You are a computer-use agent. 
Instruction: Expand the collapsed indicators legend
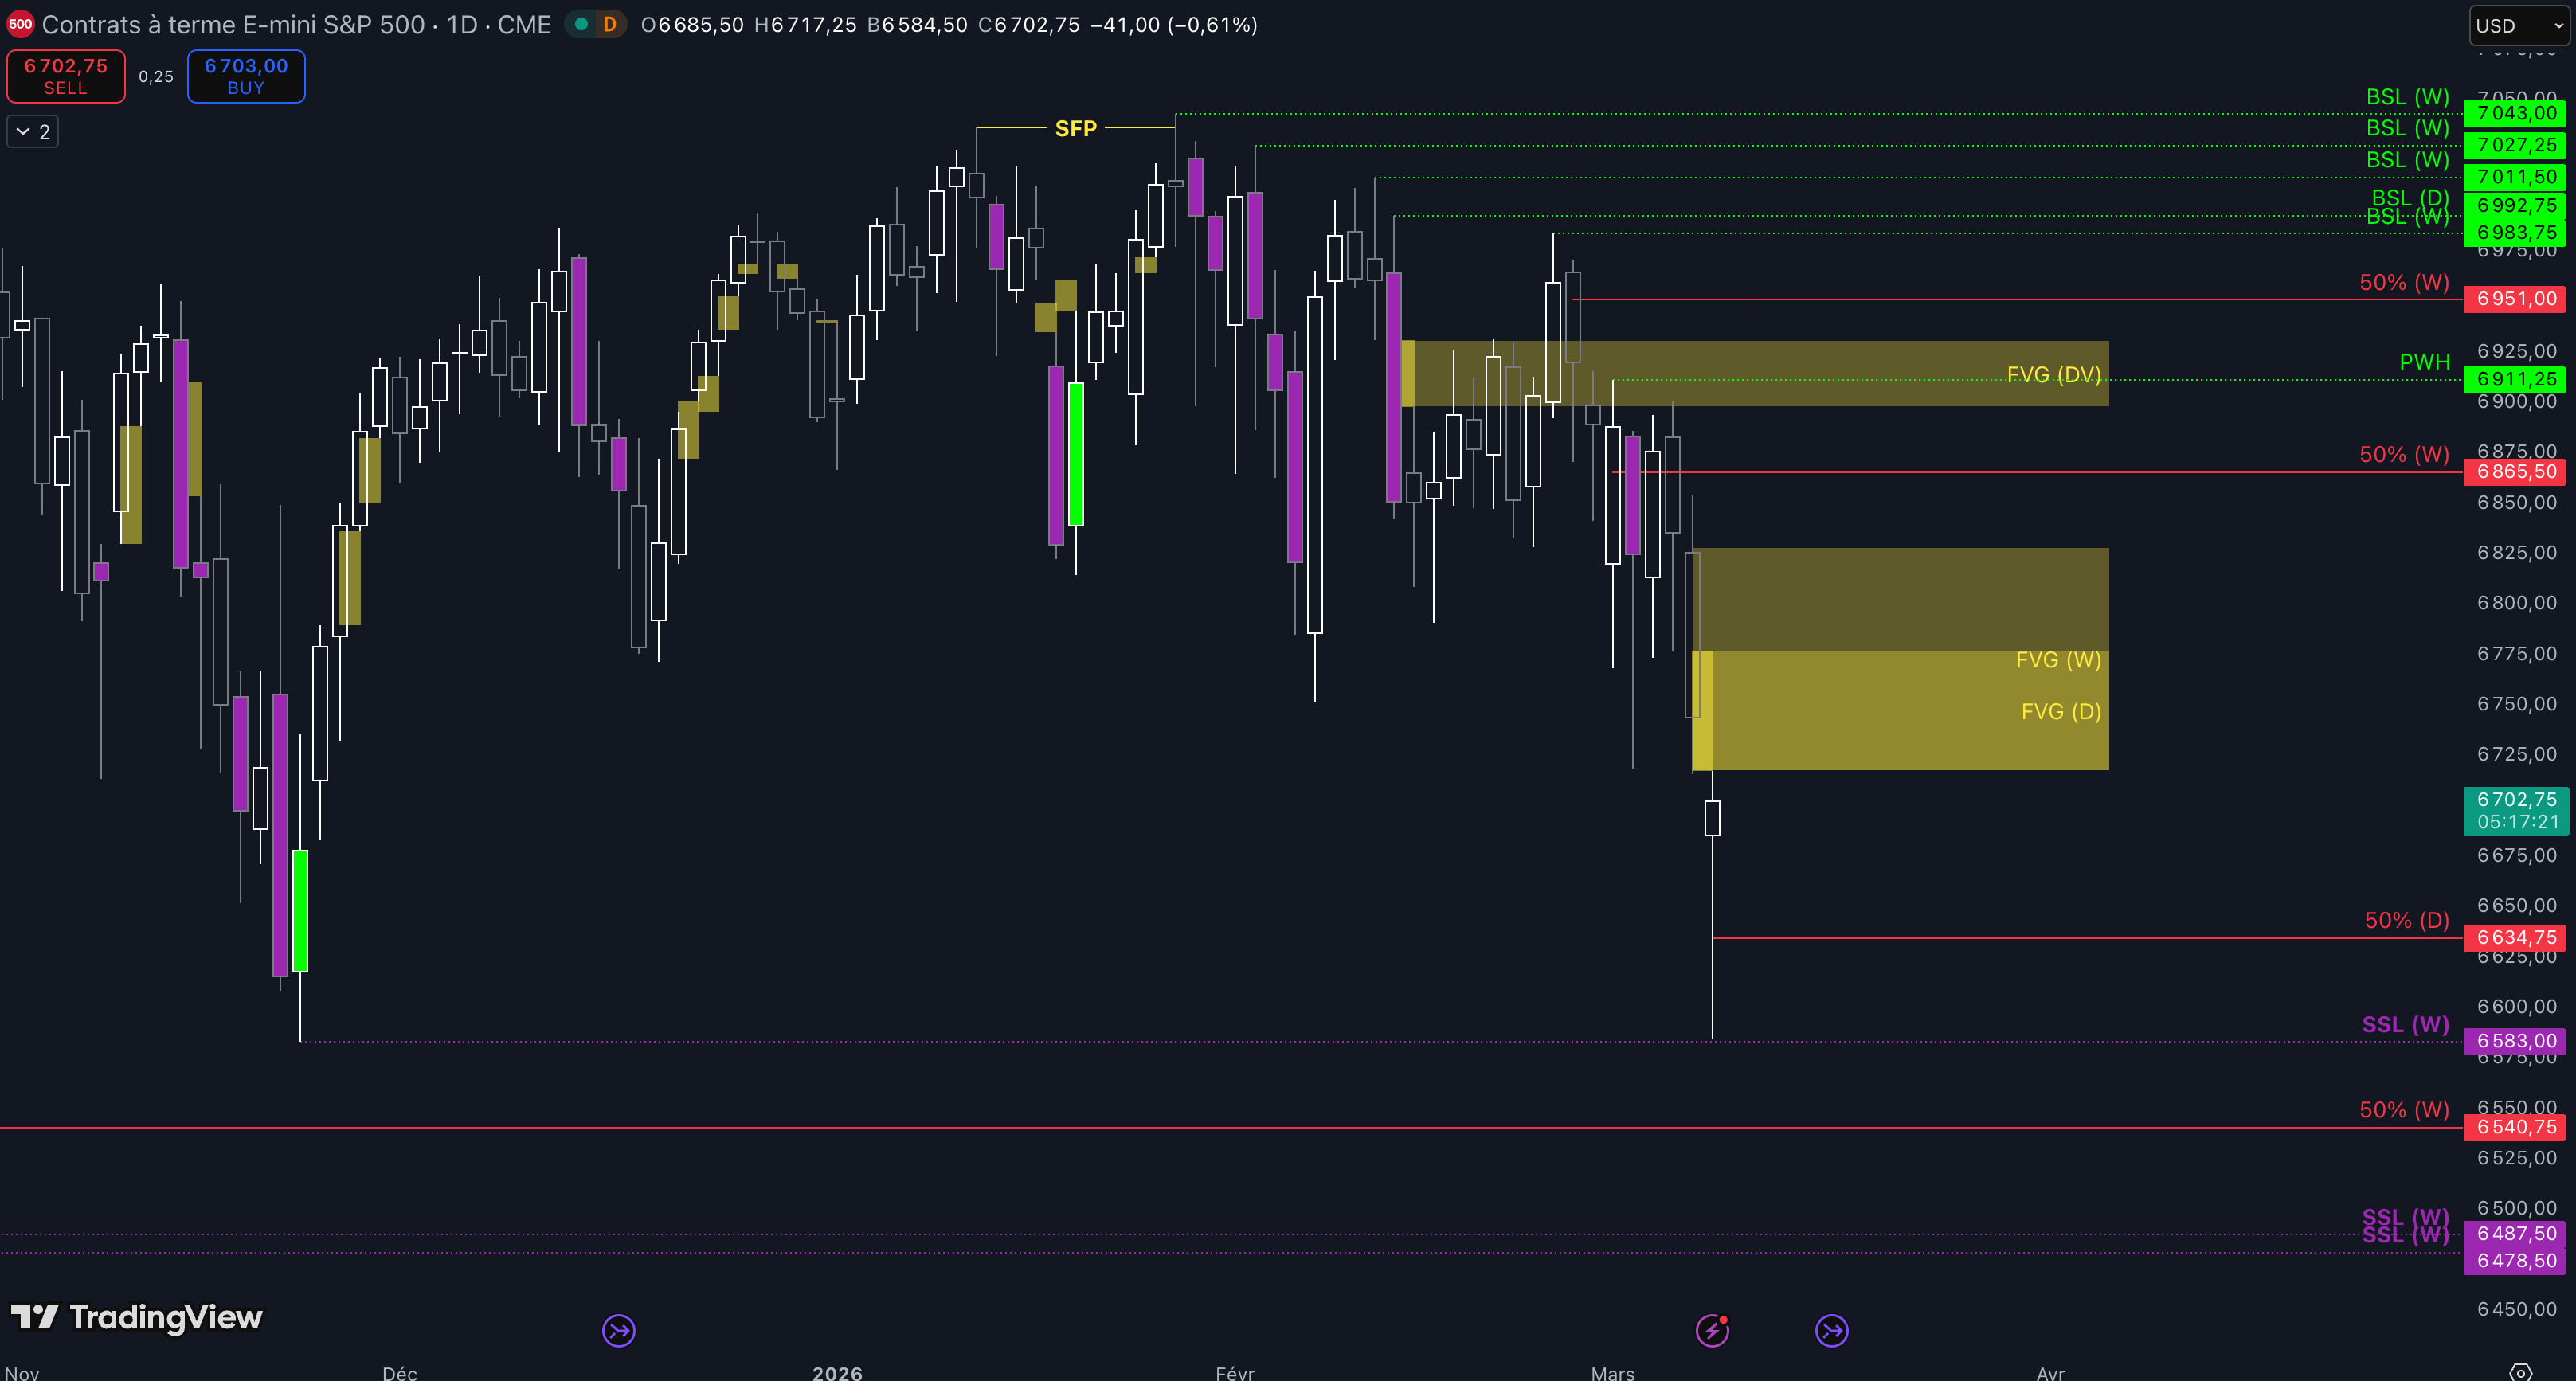pyautogui.click(x=33, y=131)
